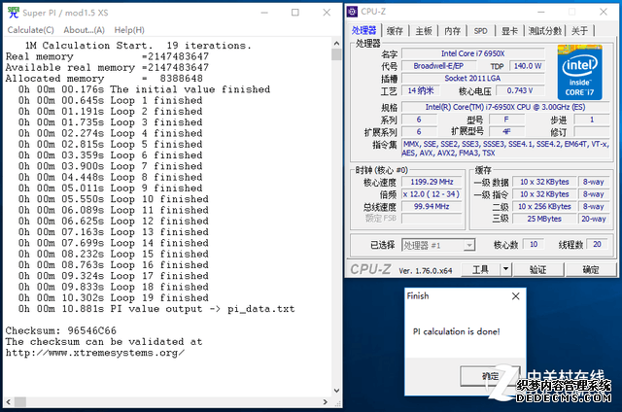Click the 指令集 list starting with MMX, SSE
Screen dimensions: 622x412
point(505,149)
